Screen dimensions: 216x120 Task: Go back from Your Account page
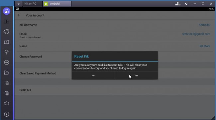click(x=19, y=15)
